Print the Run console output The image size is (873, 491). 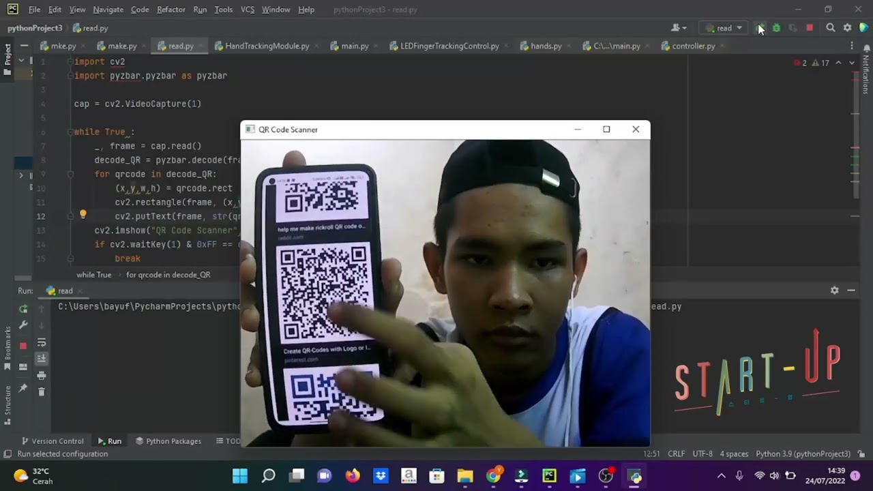42,375
